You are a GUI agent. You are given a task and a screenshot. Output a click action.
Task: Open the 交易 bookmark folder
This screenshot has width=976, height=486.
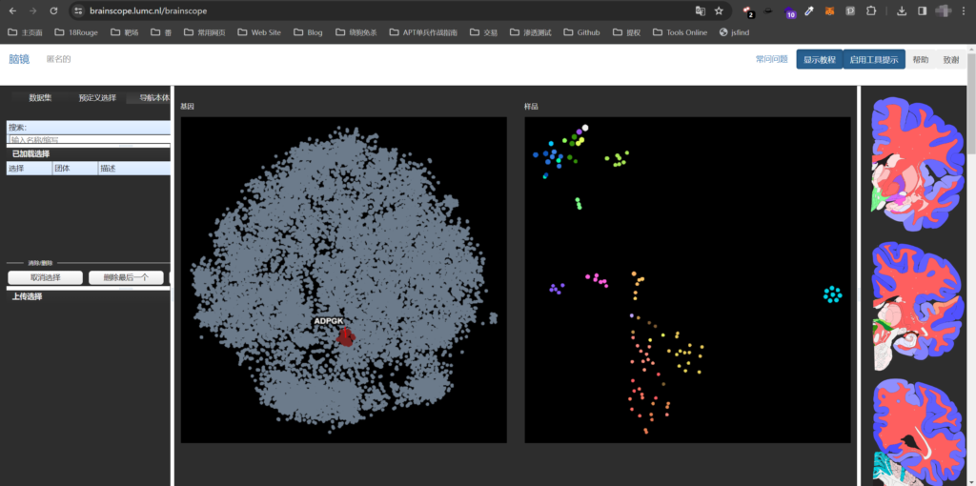483,32
